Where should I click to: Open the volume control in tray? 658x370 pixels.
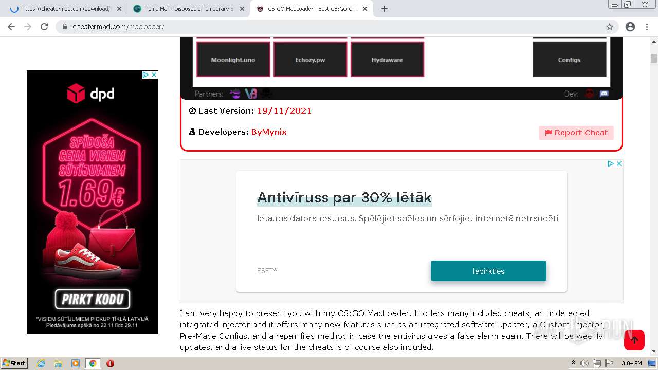(584, 363)
